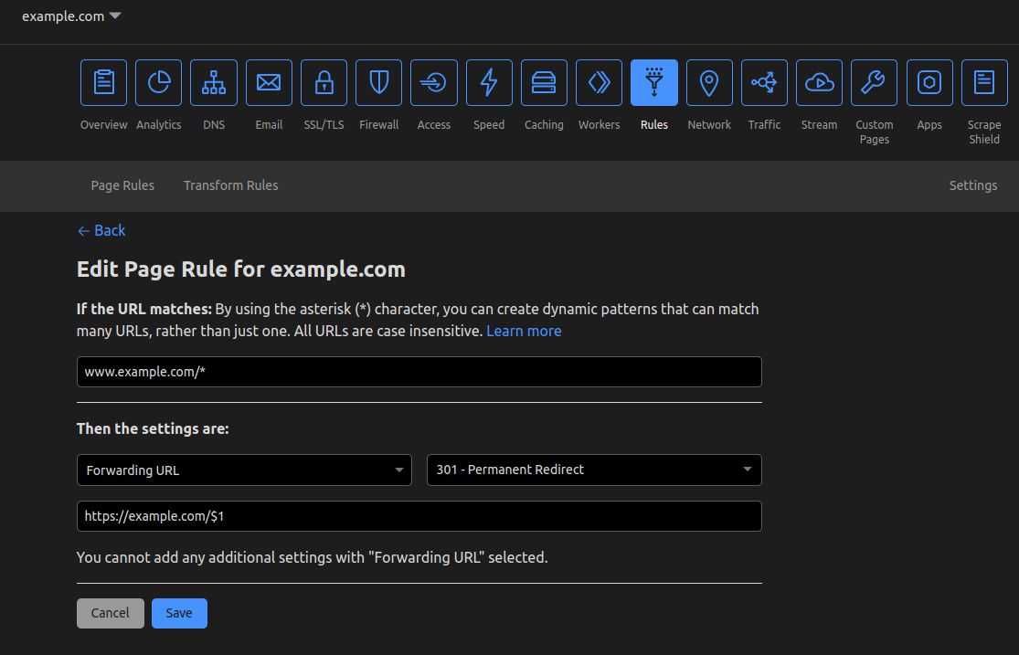Open the Stream cloud icon
Viewport: 1019px width, 655px height.
point(819,82)
